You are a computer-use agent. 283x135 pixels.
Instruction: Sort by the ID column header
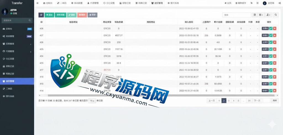(x=41, y=22)
